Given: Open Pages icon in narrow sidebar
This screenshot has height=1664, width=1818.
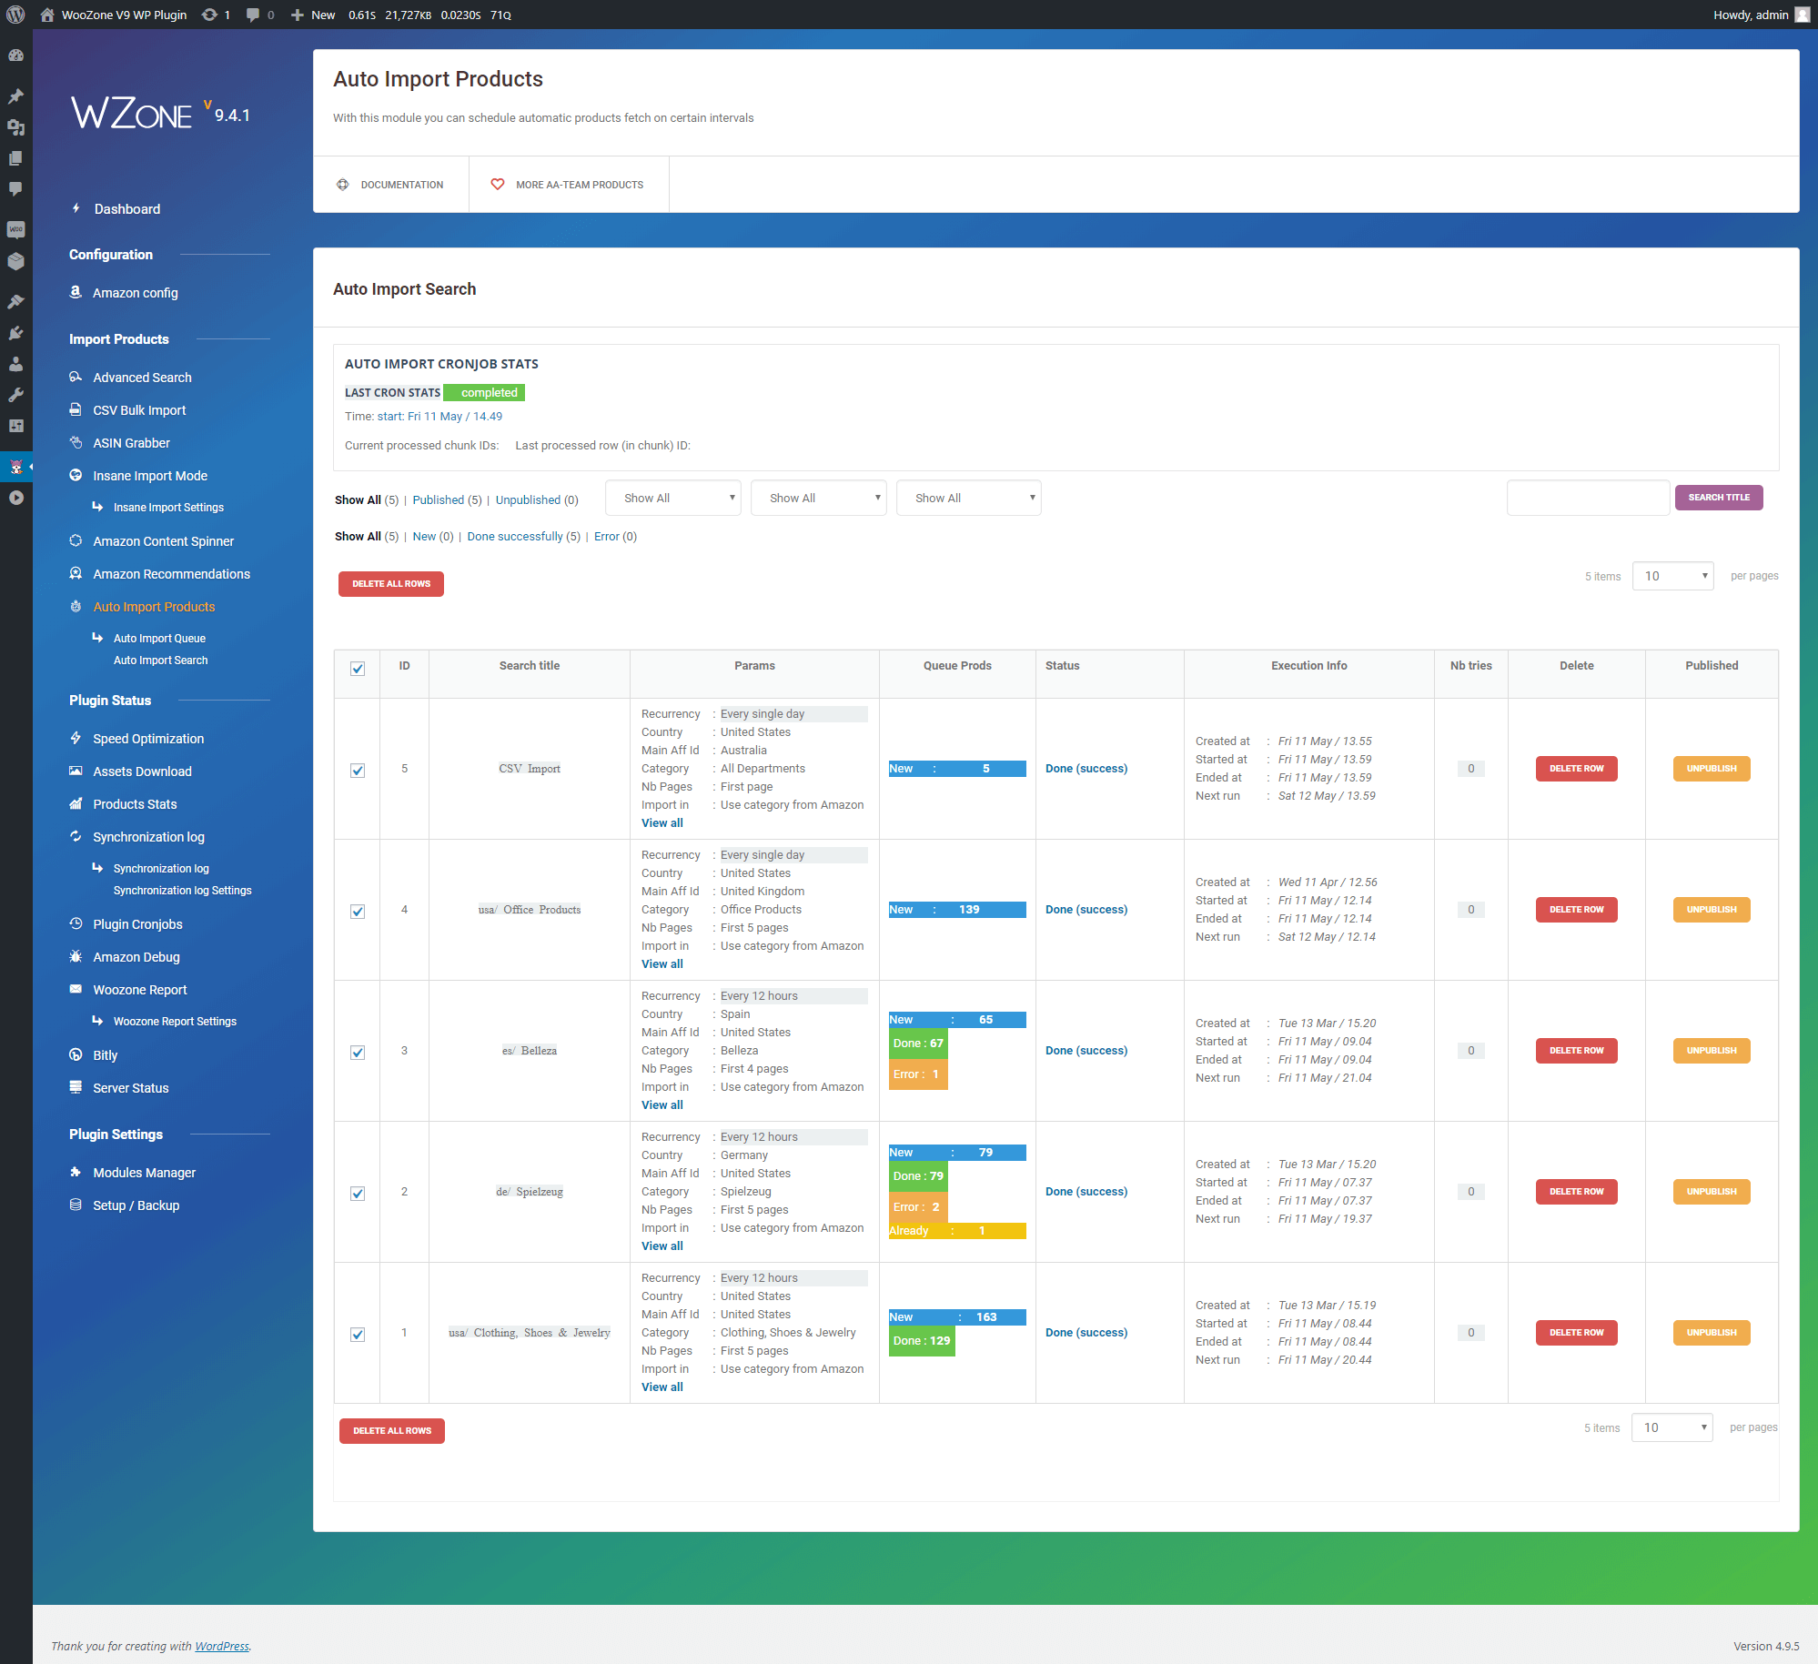Looking at the screenshot, I should tap(15, 158).
